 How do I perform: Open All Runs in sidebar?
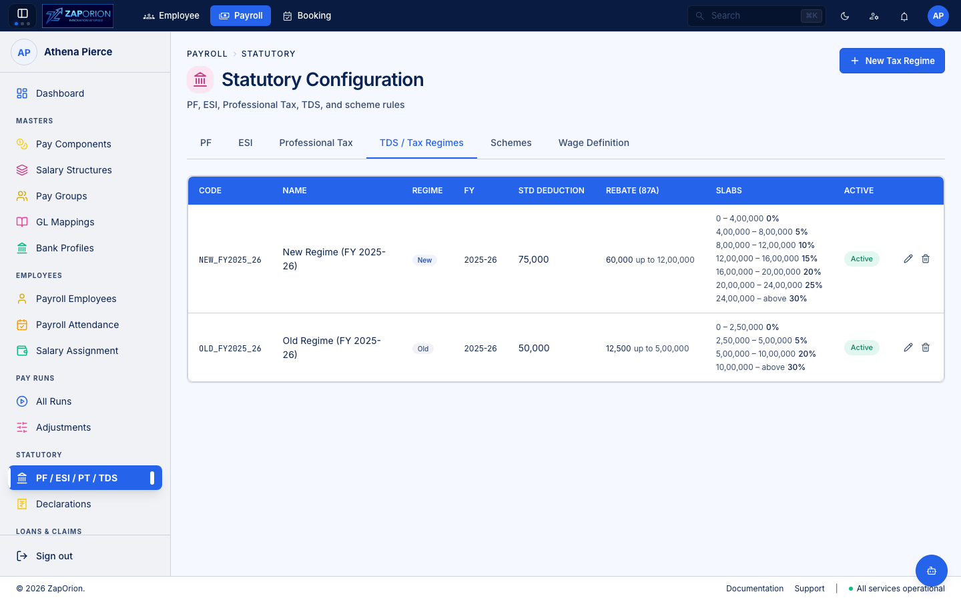click(85, 401)
